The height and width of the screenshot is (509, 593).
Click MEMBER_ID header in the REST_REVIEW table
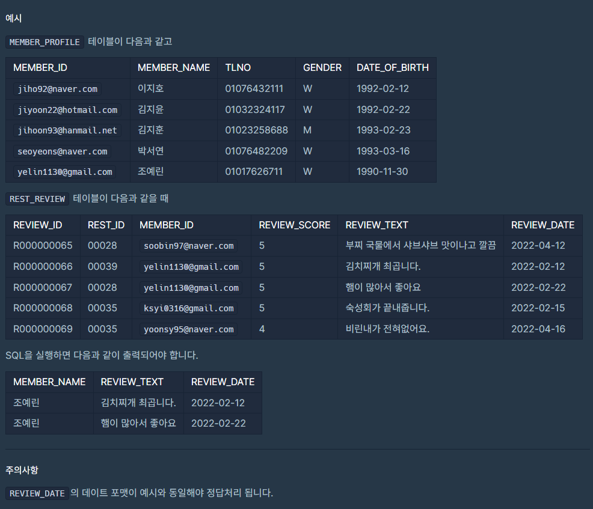(167, 225)
